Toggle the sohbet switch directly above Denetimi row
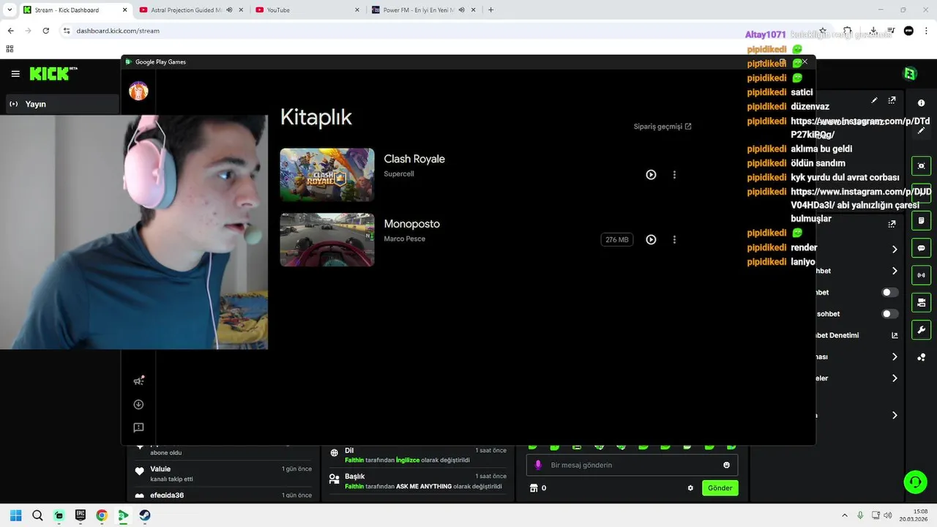937x527 pixels. (x=889, y=314)
